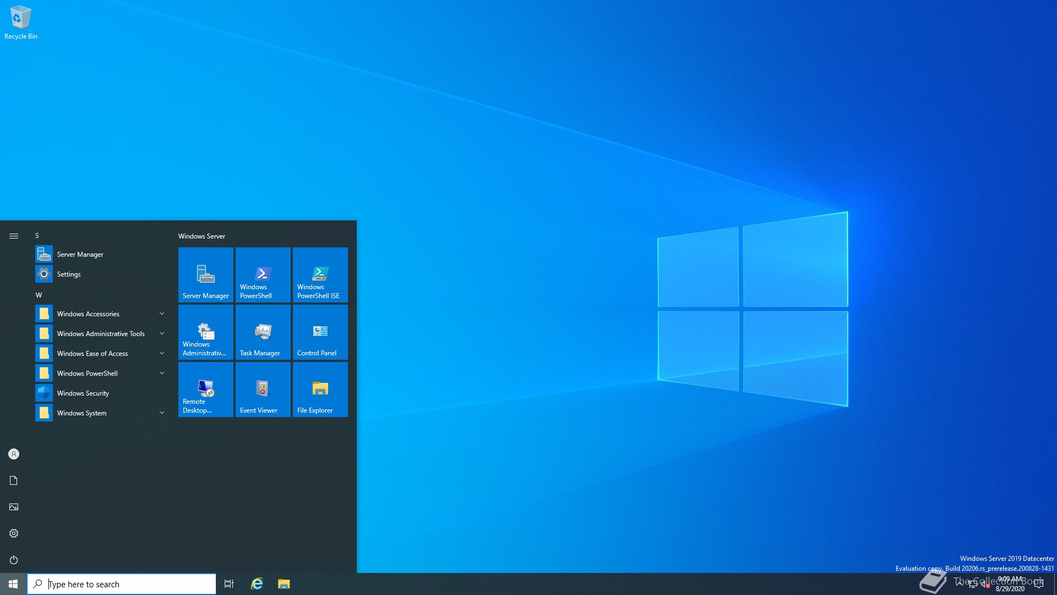Open the File Explorer tile
Screen dimensions: 1057x595
point(320,389)
